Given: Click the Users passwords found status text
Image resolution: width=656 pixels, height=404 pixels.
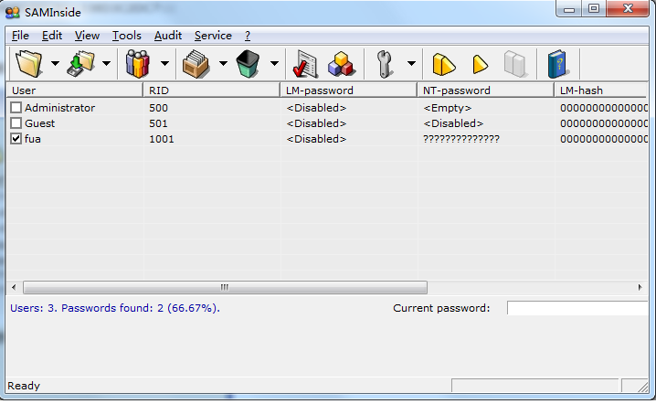Looking at the screenshot, I should pos(115,308).
